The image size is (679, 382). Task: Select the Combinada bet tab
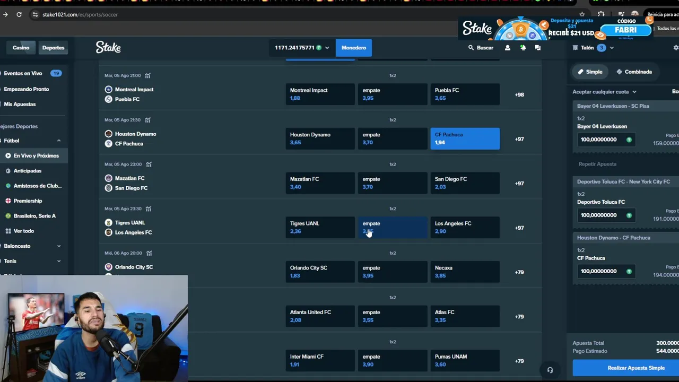[634, 72]
